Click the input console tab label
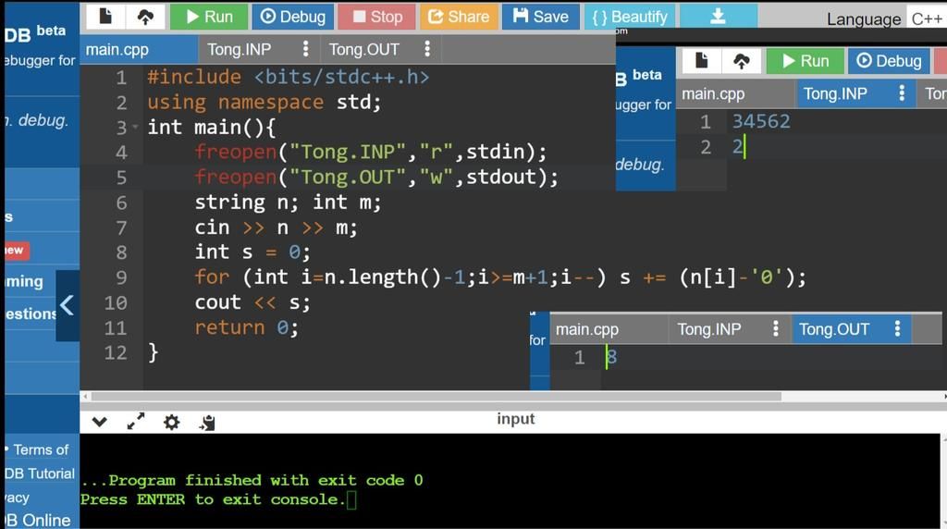The height and width of the screenshot is (529, 947). [515, 419]
